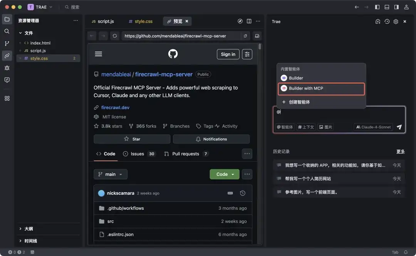
Task: Click the compass icon in editor toolbar
Action: (x=240, y=21)
